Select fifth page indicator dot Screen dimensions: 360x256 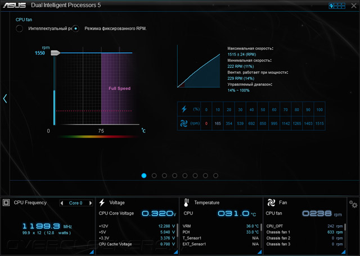click(185, 176)
